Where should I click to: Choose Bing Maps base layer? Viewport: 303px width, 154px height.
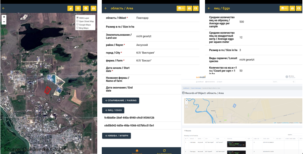pos(78,28)
